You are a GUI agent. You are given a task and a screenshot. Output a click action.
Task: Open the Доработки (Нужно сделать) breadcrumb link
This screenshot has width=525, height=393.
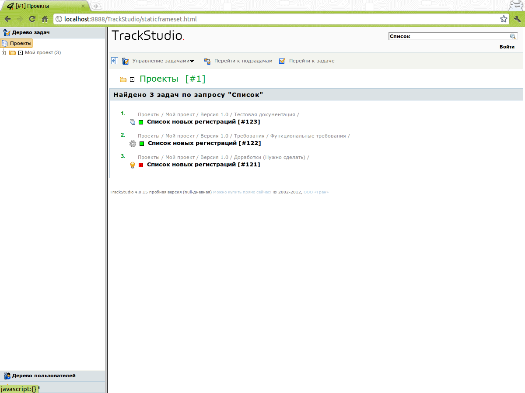pyautogui.click(x=269, y=157)
